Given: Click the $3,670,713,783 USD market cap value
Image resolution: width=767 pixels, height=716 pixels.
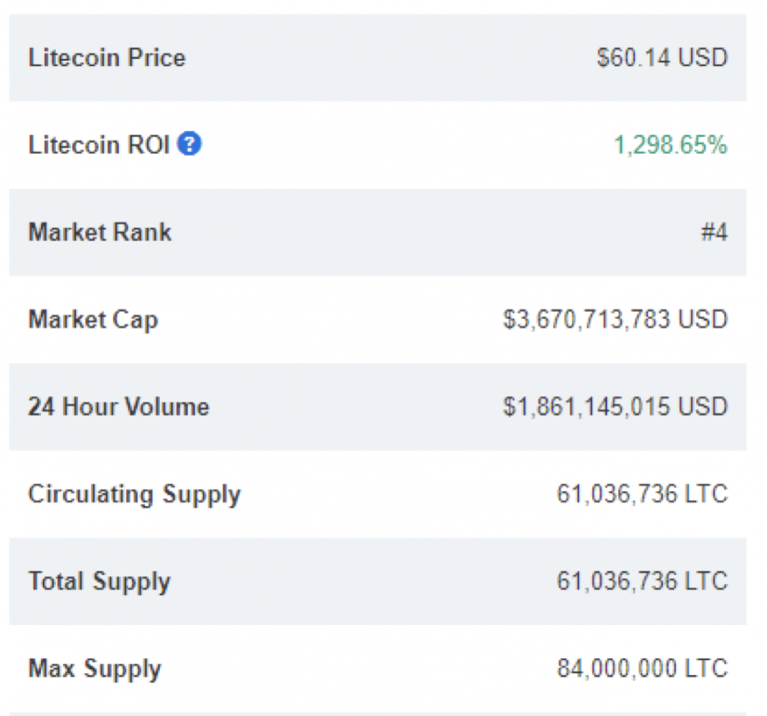Looking at the screenshot, I should (x=615, y=320).
